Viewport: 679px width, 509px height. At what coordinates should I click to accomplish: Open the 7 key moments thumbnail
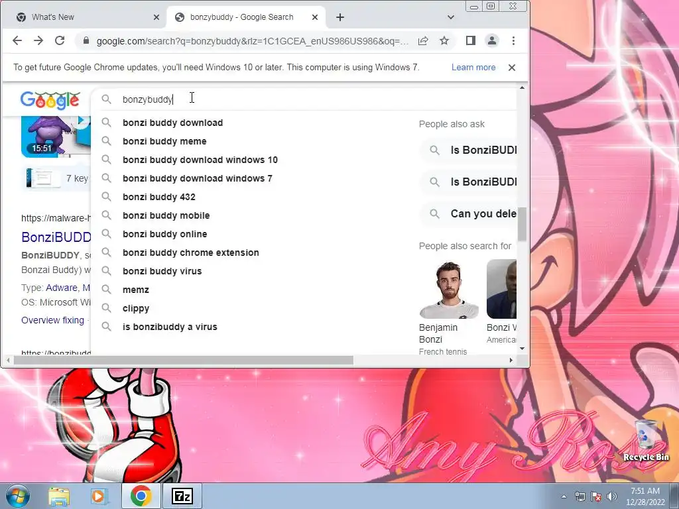coord(43,178)
